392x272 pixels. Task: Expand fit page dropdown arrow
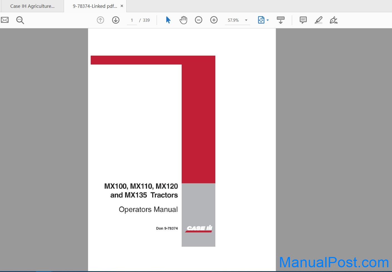click(x=268, y=20)
